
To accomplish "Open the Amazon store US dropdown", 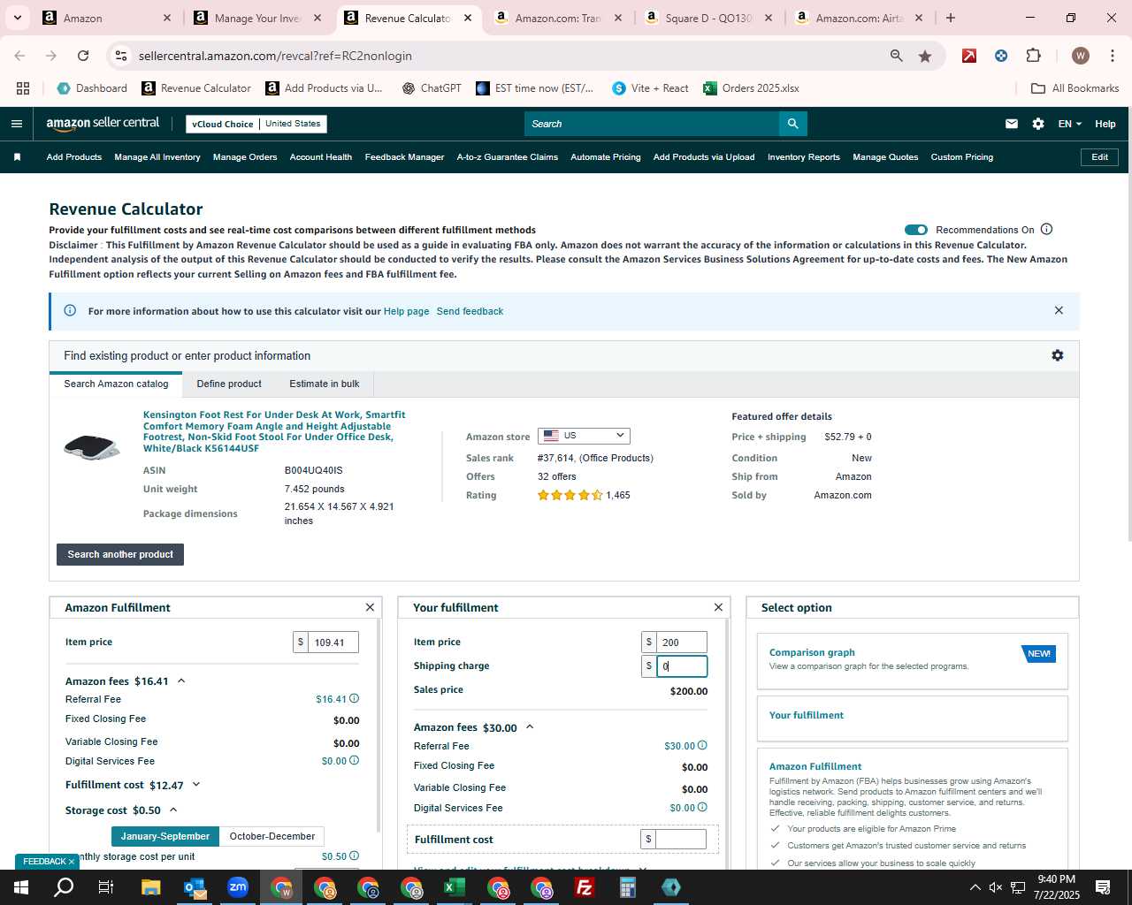I will [584, 436].
